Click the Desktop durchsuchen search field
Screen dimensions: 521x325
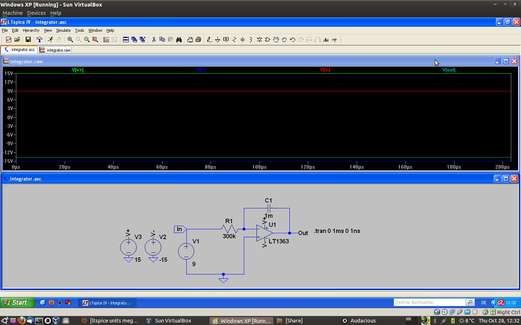(x=429, y=302)
